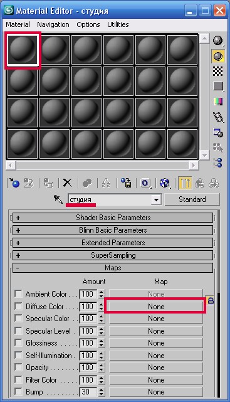This screenshot has width=230, height=402.
Task: Enable the Diffuse Color map checkbox
Action: tap(18, 306)
